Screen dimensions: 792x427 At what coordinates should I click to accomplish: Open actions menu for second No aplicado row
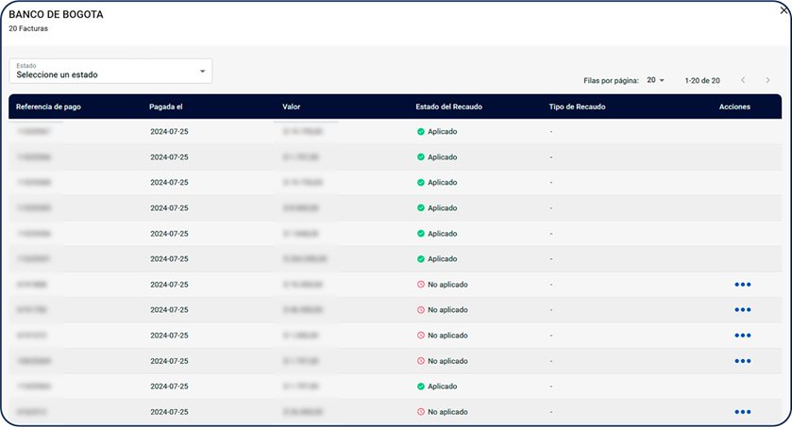point(742,310)
